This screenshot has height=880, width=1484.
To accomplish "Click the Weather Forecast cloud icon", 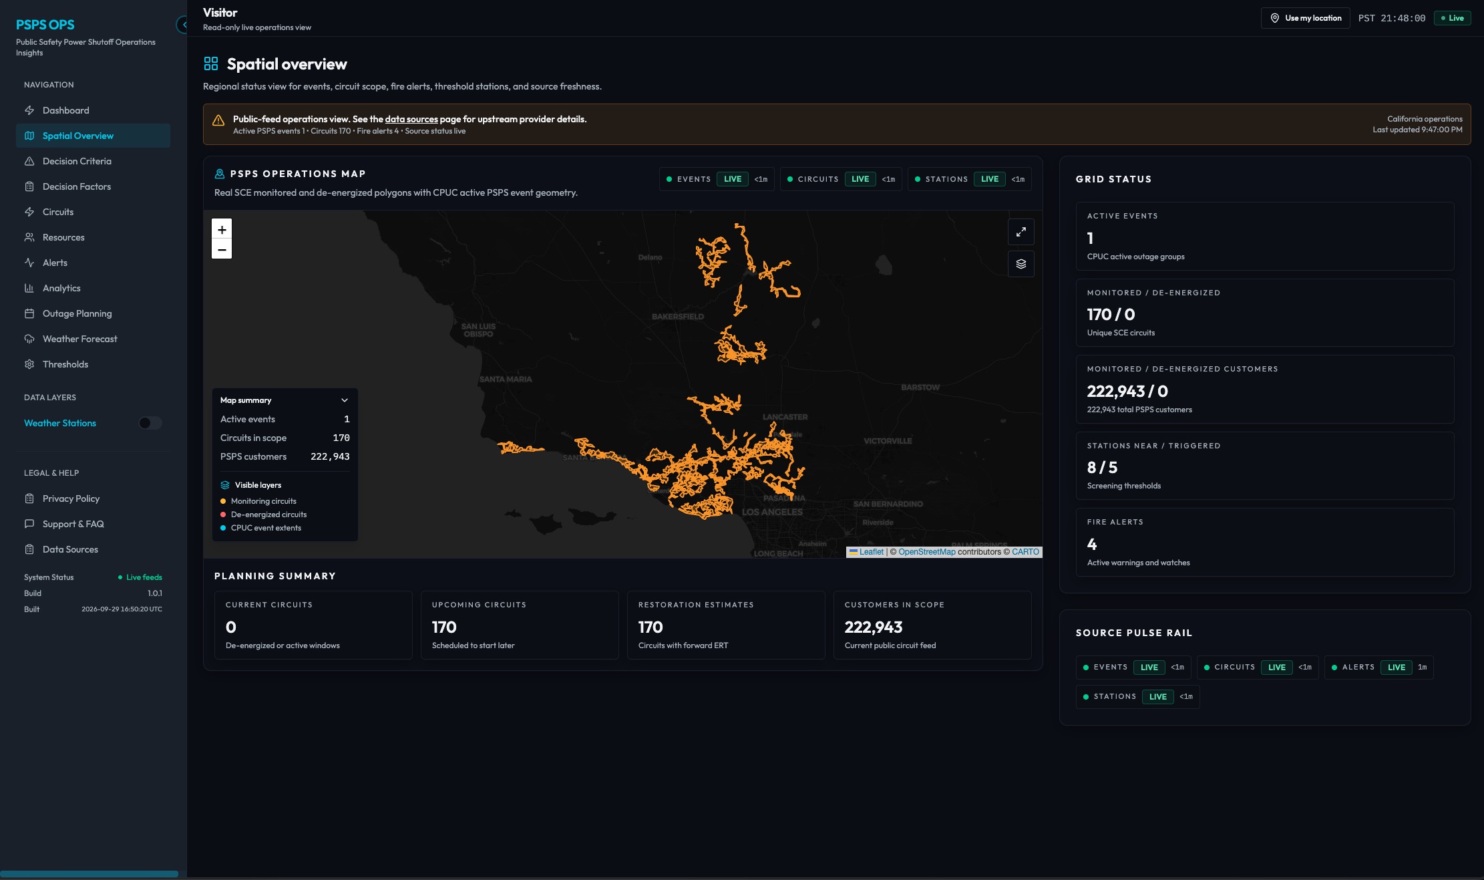I will pyautogui.click(x=29, y=339).
